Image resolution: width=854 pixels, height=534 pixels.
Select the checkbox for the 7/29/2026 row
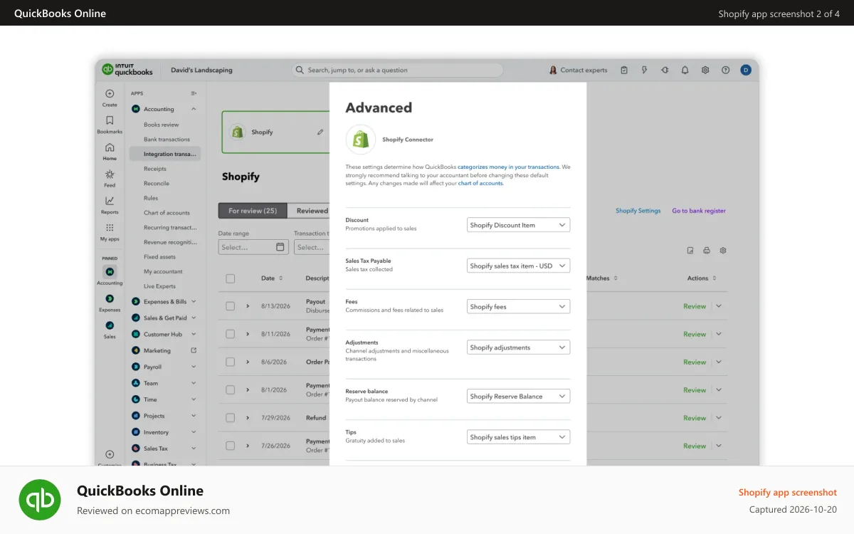point(230,418)
